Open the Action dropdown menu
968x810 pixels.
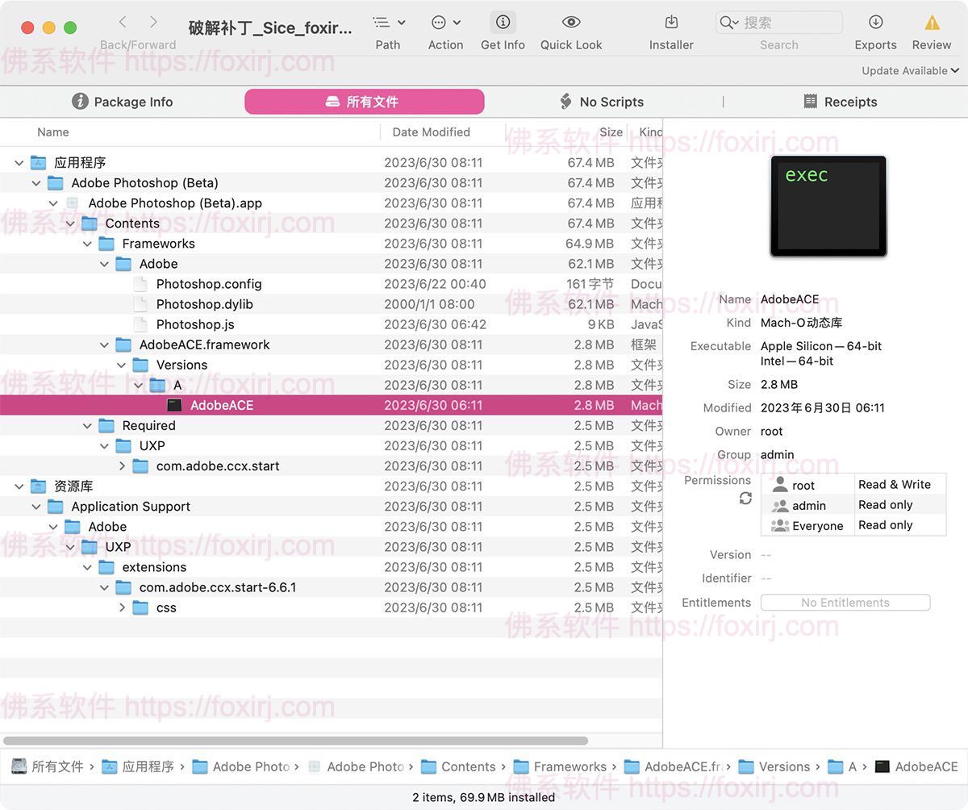tap(445, 24)
